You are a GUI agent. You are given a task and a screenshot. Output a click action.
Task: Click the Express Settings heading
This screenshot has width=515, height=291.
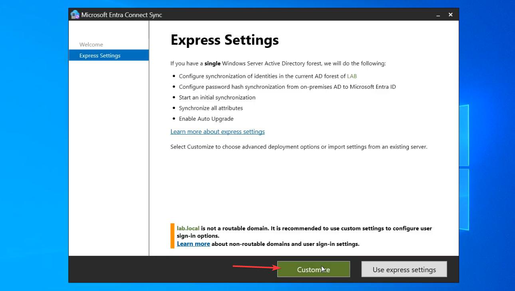[225, 40]
